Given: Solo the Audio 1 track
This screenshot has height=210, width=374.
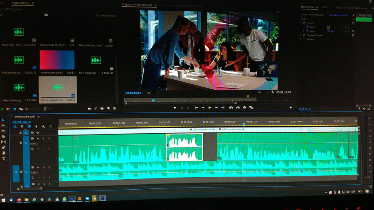Looking at the screenshot, I should tap(43, 139).
